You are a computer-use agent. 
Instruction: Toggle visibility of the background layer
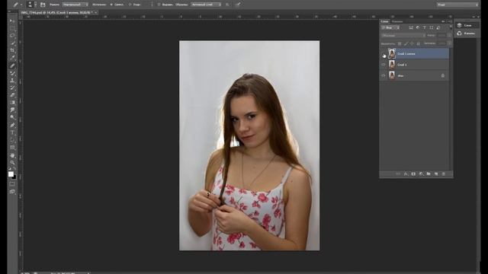click(x=384, y=75)
